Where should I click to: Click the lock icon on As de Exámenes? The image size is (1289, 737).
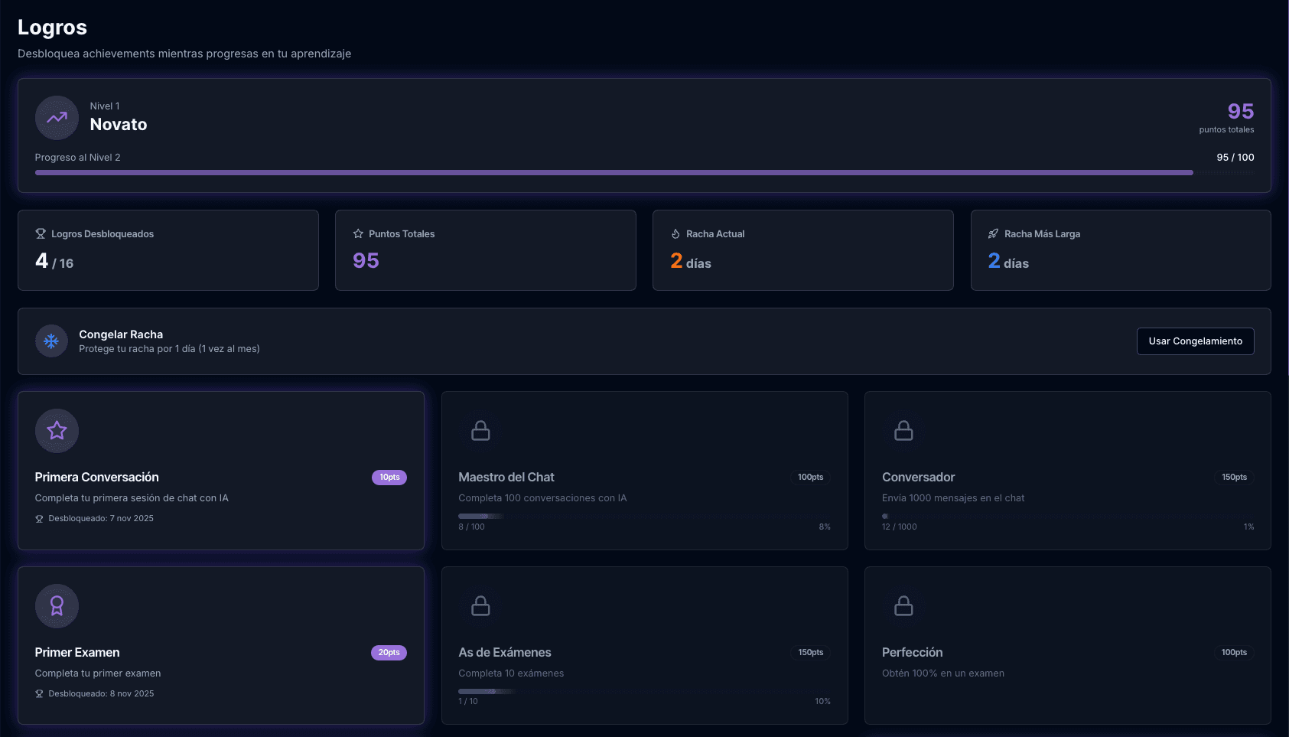pyautogui.click(x=480, y=606)
